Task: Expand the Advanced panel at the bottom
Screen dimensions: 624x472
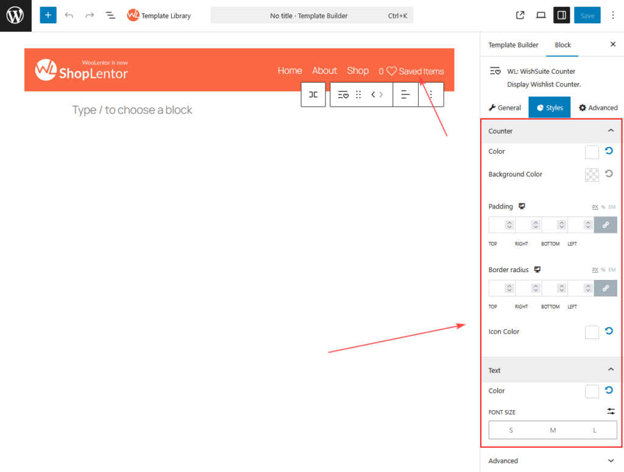Action: pyautogui.click(x=611, y=461)
